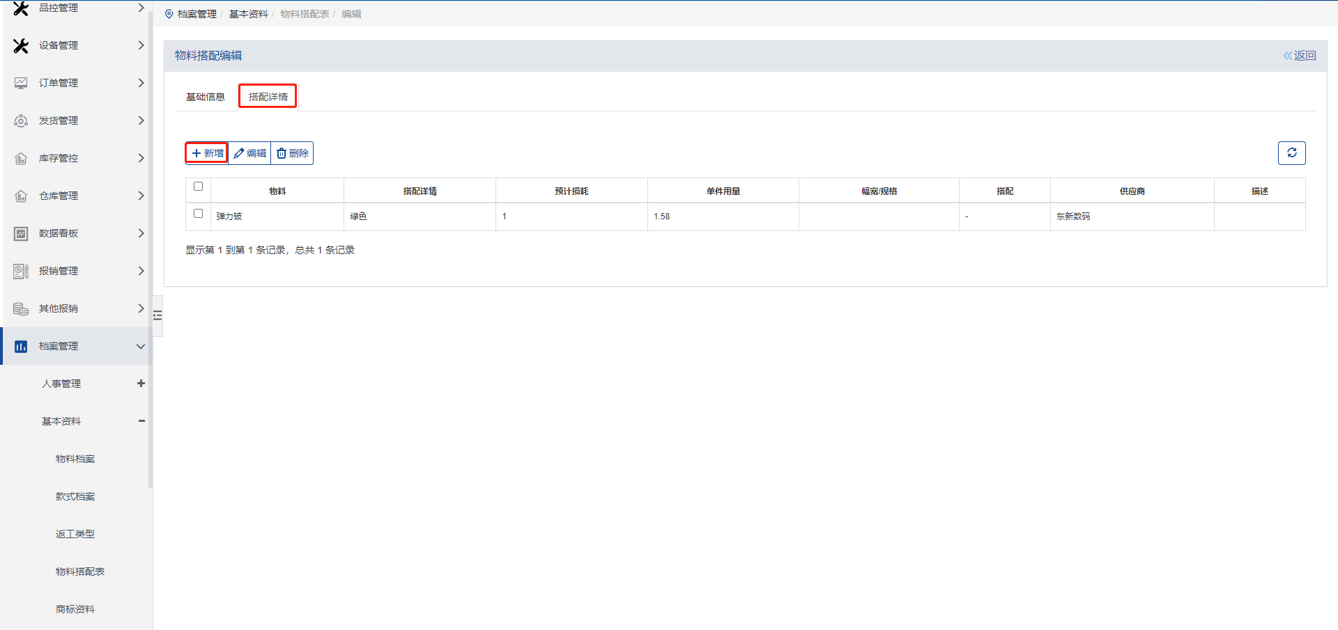Tick the select-all checkbox in table header
The width and height of the screenshot is (1338, 630).
[x=198, y=187]
